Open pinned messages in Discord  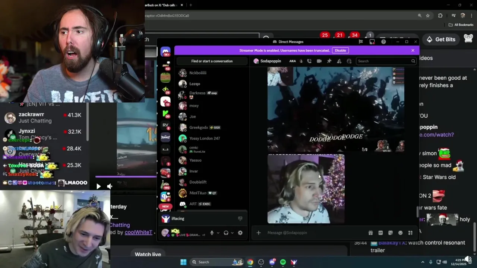pos(329,61)
